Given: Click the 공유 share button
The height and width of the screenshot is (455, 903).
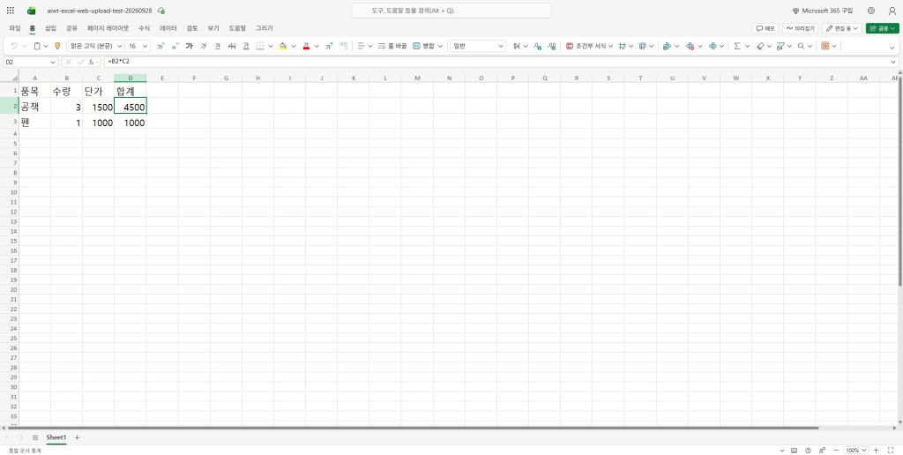Looking at the screenshot, I should coord(882,28).
